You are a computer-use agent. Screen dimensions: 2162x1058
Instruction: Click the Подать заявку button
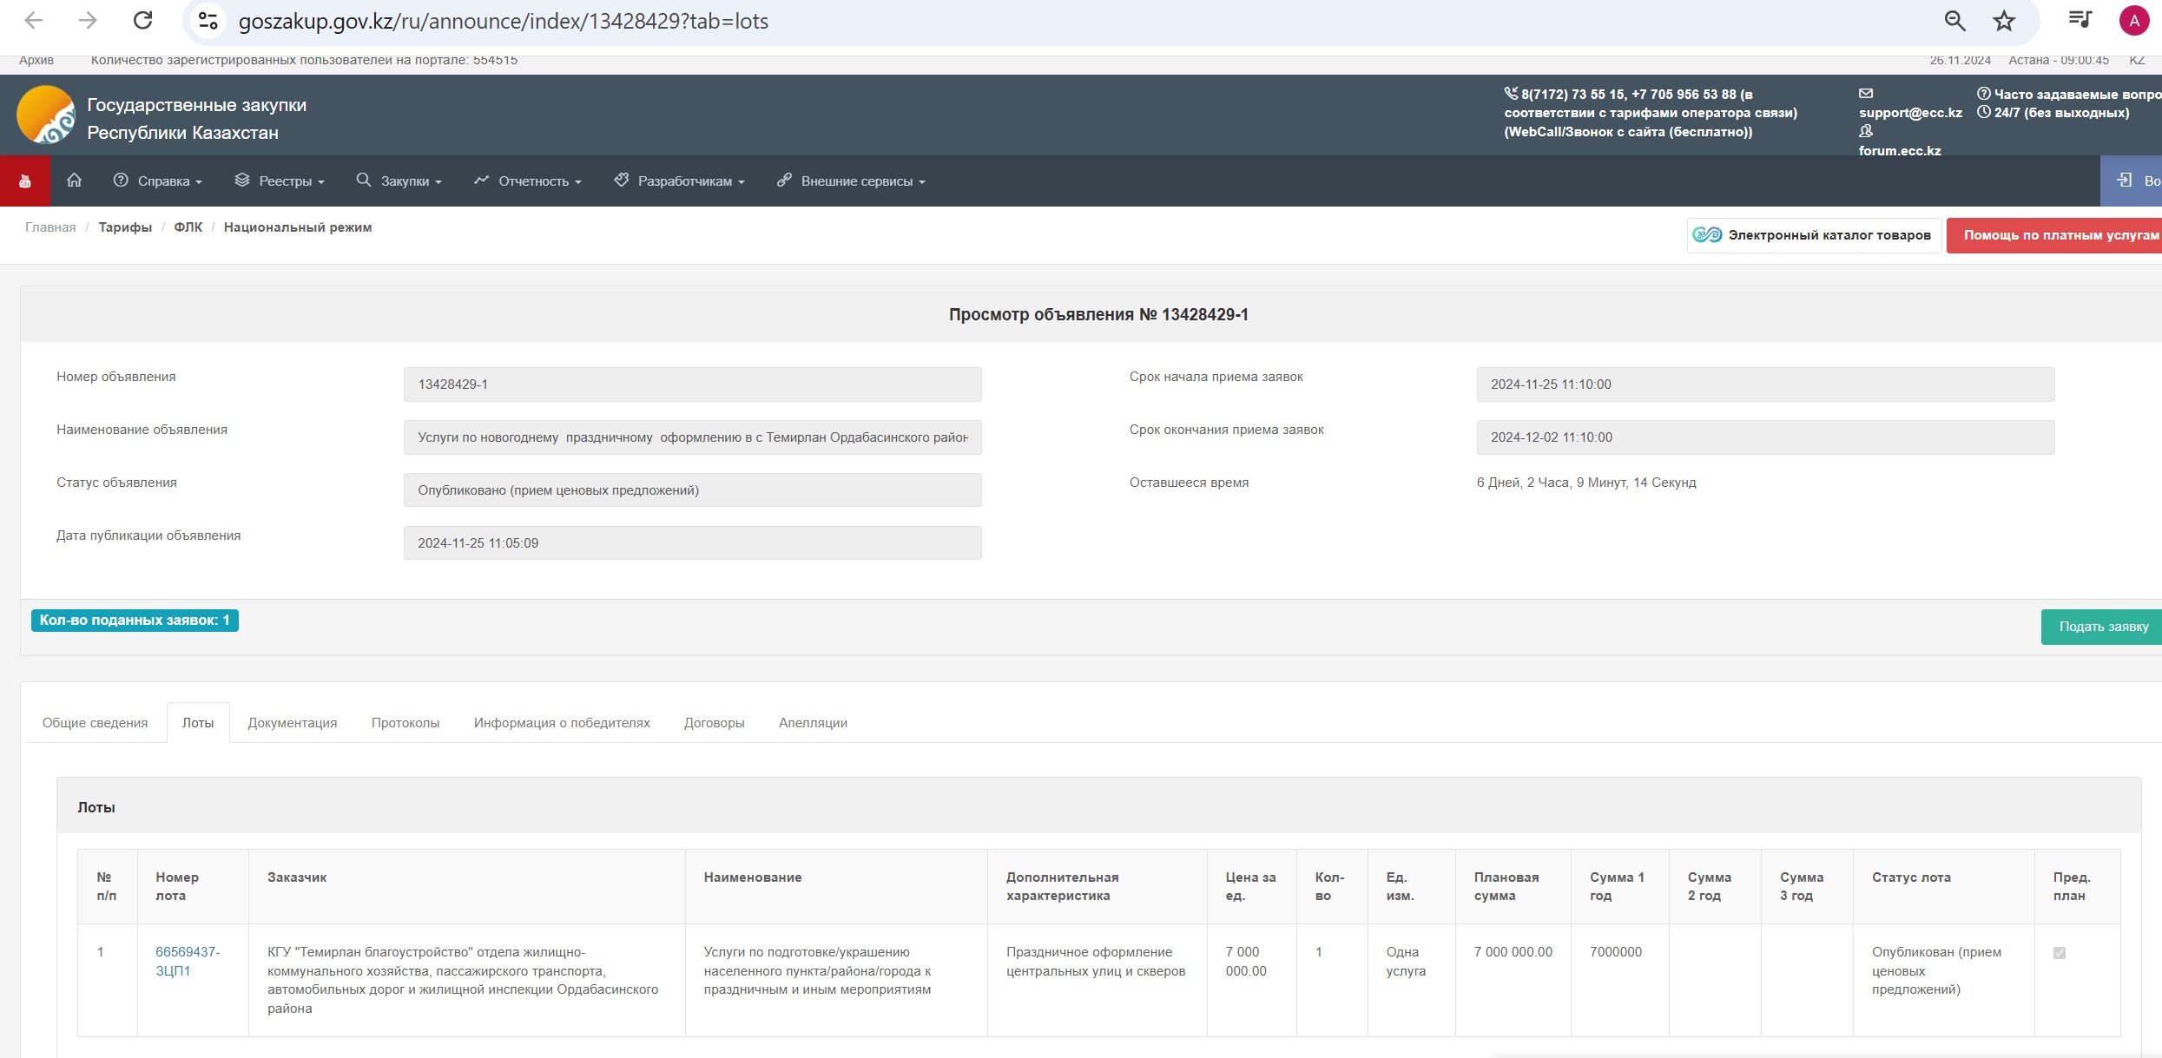pos(2102,627)
